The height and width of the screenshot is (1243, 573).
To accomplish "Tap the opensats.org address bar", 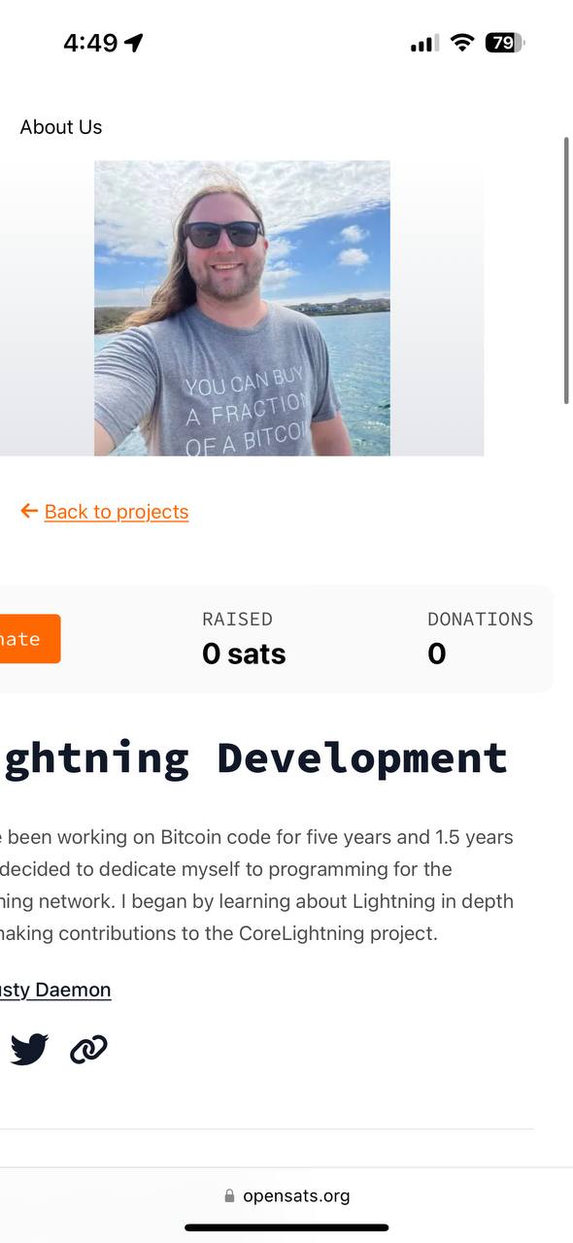I will [x=296, y=1195].
